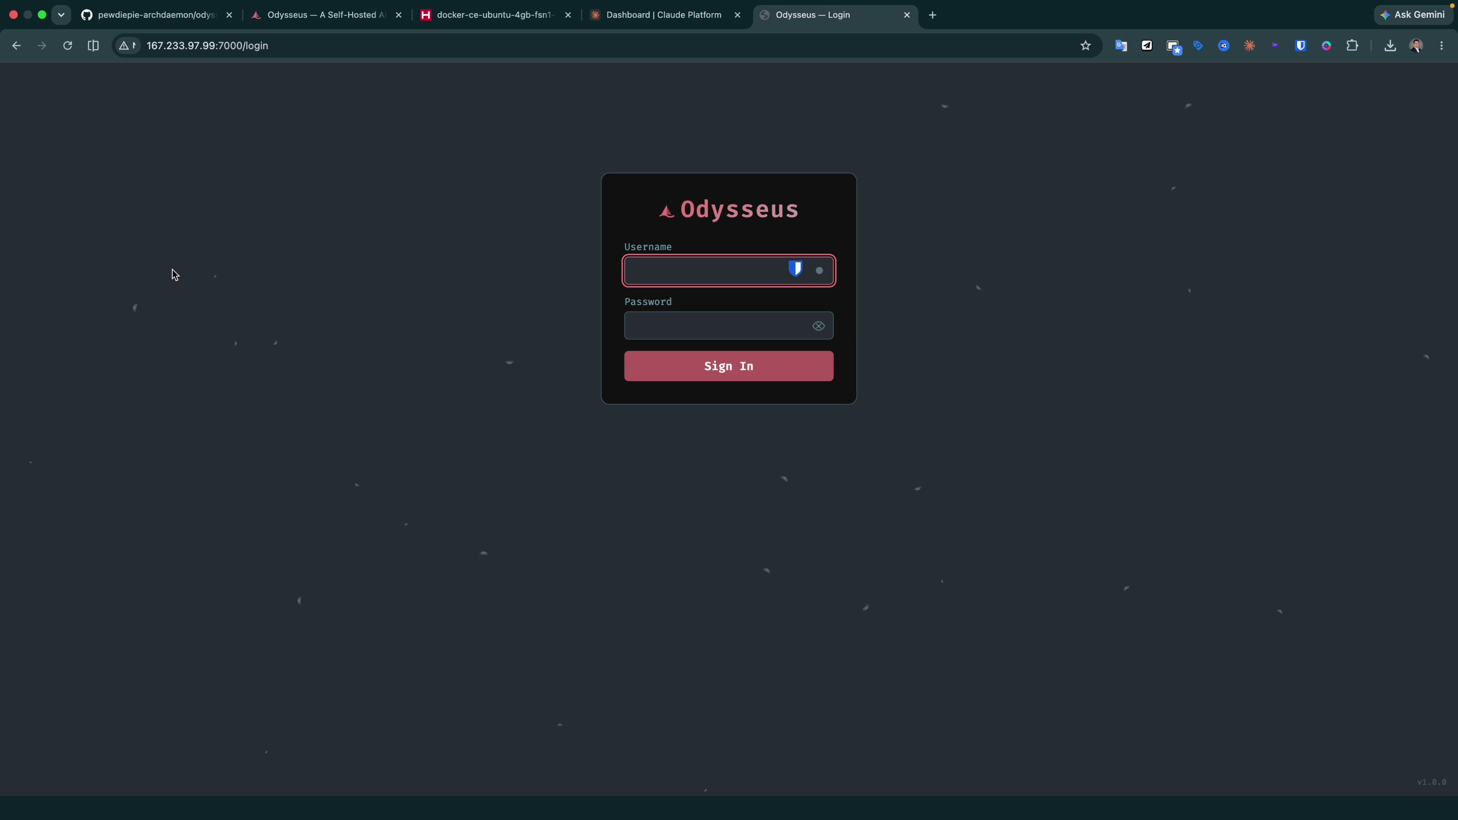Open Chrome three-dot menu
Viewport: 1458px width, 820px height.
tap(1442, 46)
